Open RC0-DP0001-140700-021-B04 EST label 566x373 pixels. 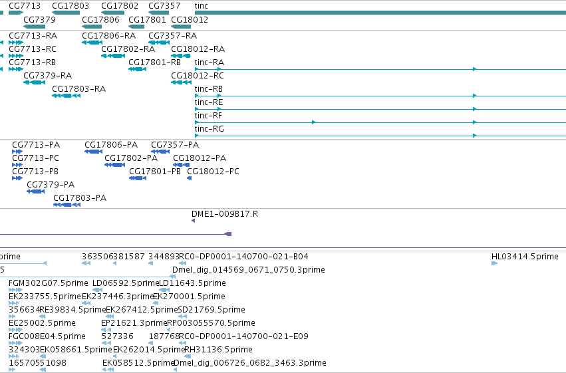244,257
